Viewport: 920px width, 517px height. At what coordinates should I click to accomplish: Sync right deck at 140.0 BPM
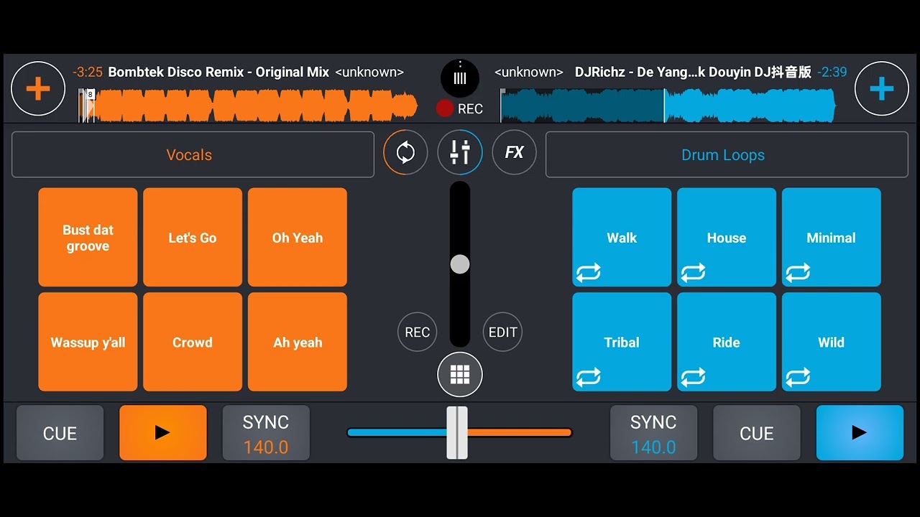(x=653, y=433)
